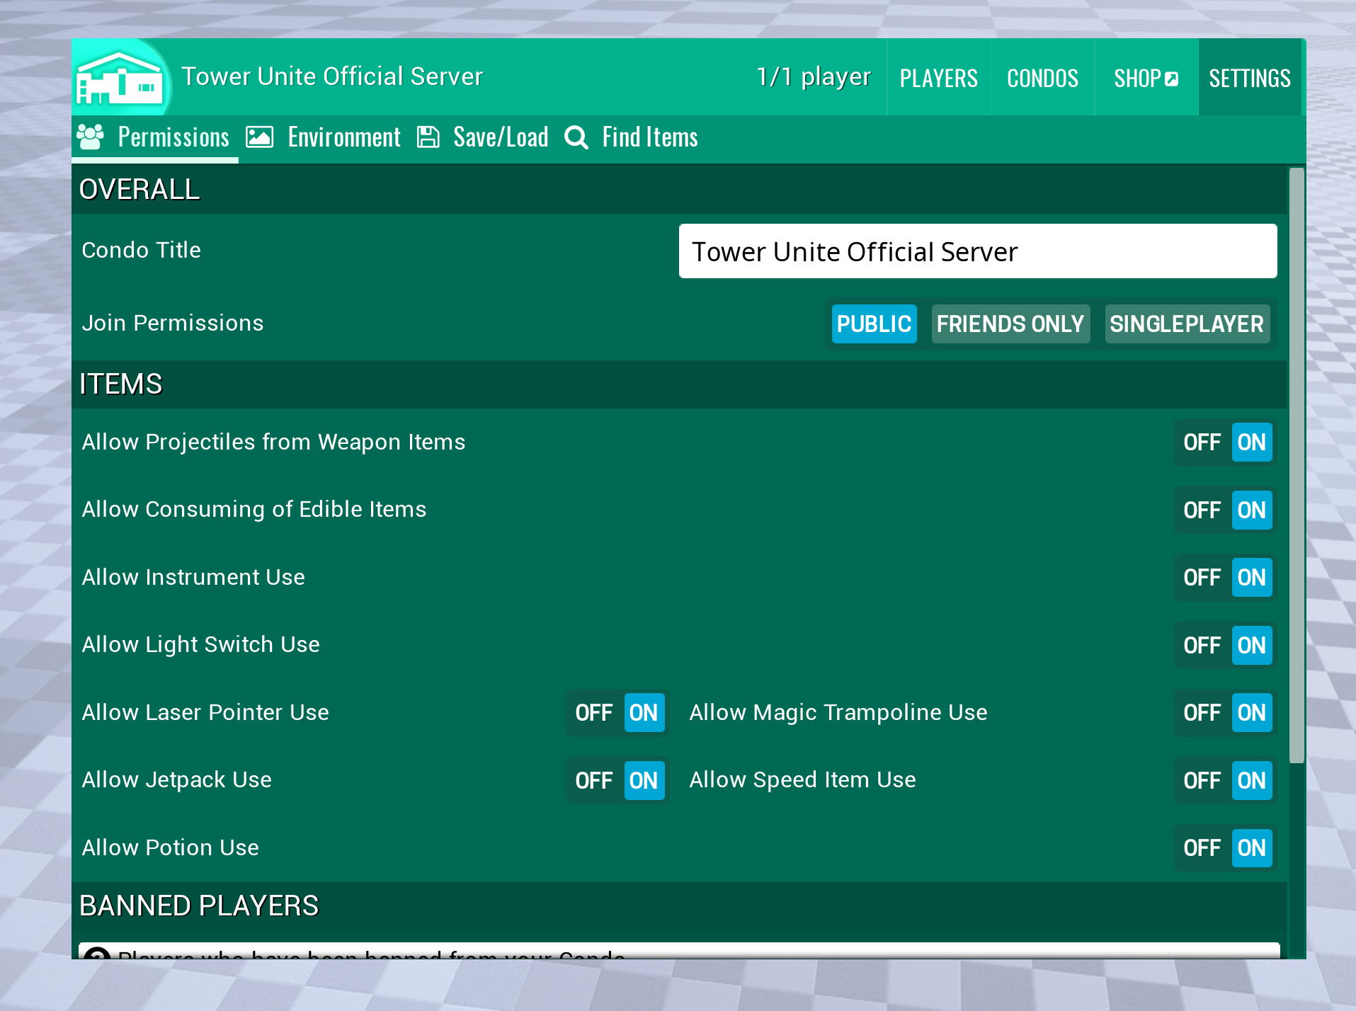Screen dimensions: 1356x1011
Task: Select the SETTINGS menu
Action: (x=1249, y=78)
